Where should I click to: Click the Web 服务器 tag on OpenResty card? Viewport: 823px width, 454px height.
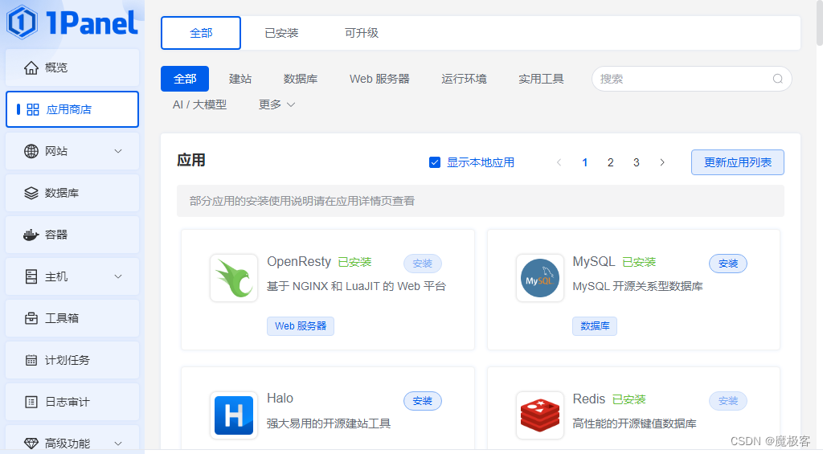[301, 326]
